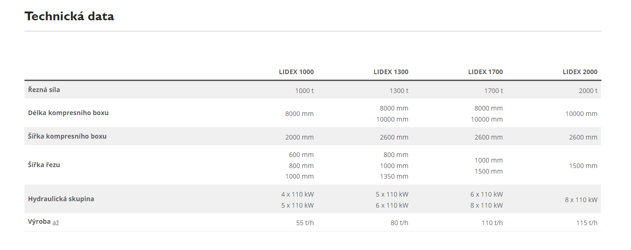Click the 55 t/h production value
Image resolution: width=631 pixels, height=250 pixels.
click(305, 223)
